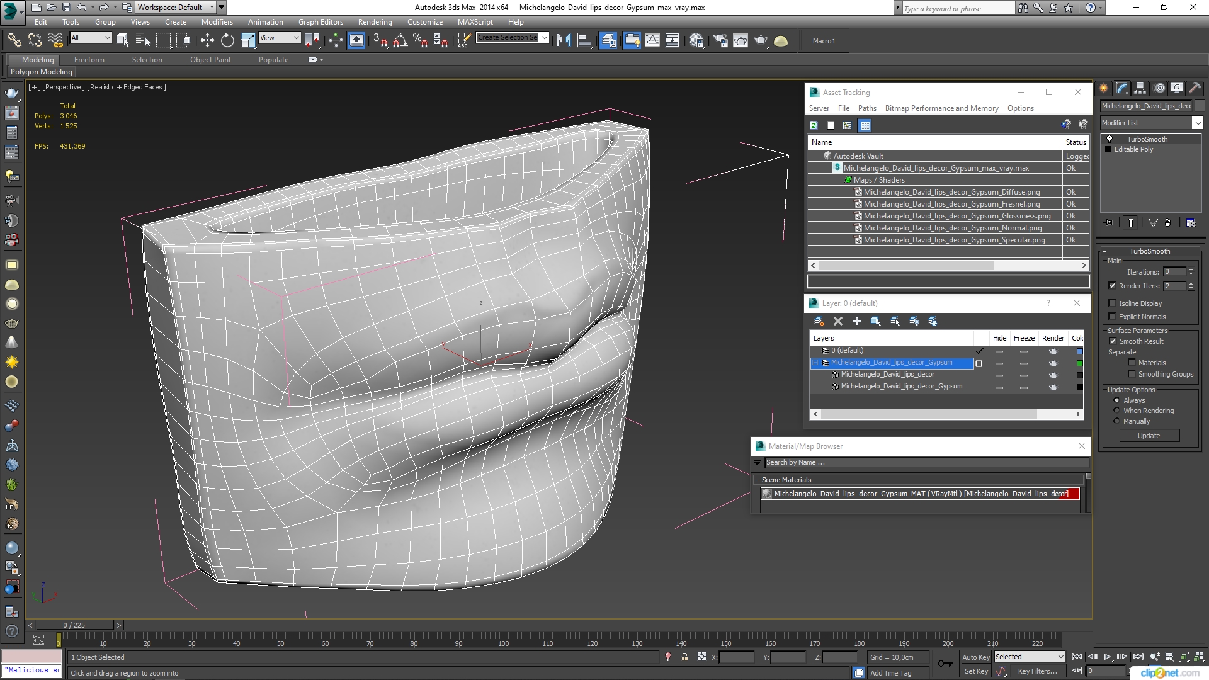This screenshot has width=1209, height=680.
Task: Open the Workspace Default dropdown
Action: (x=176, y=7)
